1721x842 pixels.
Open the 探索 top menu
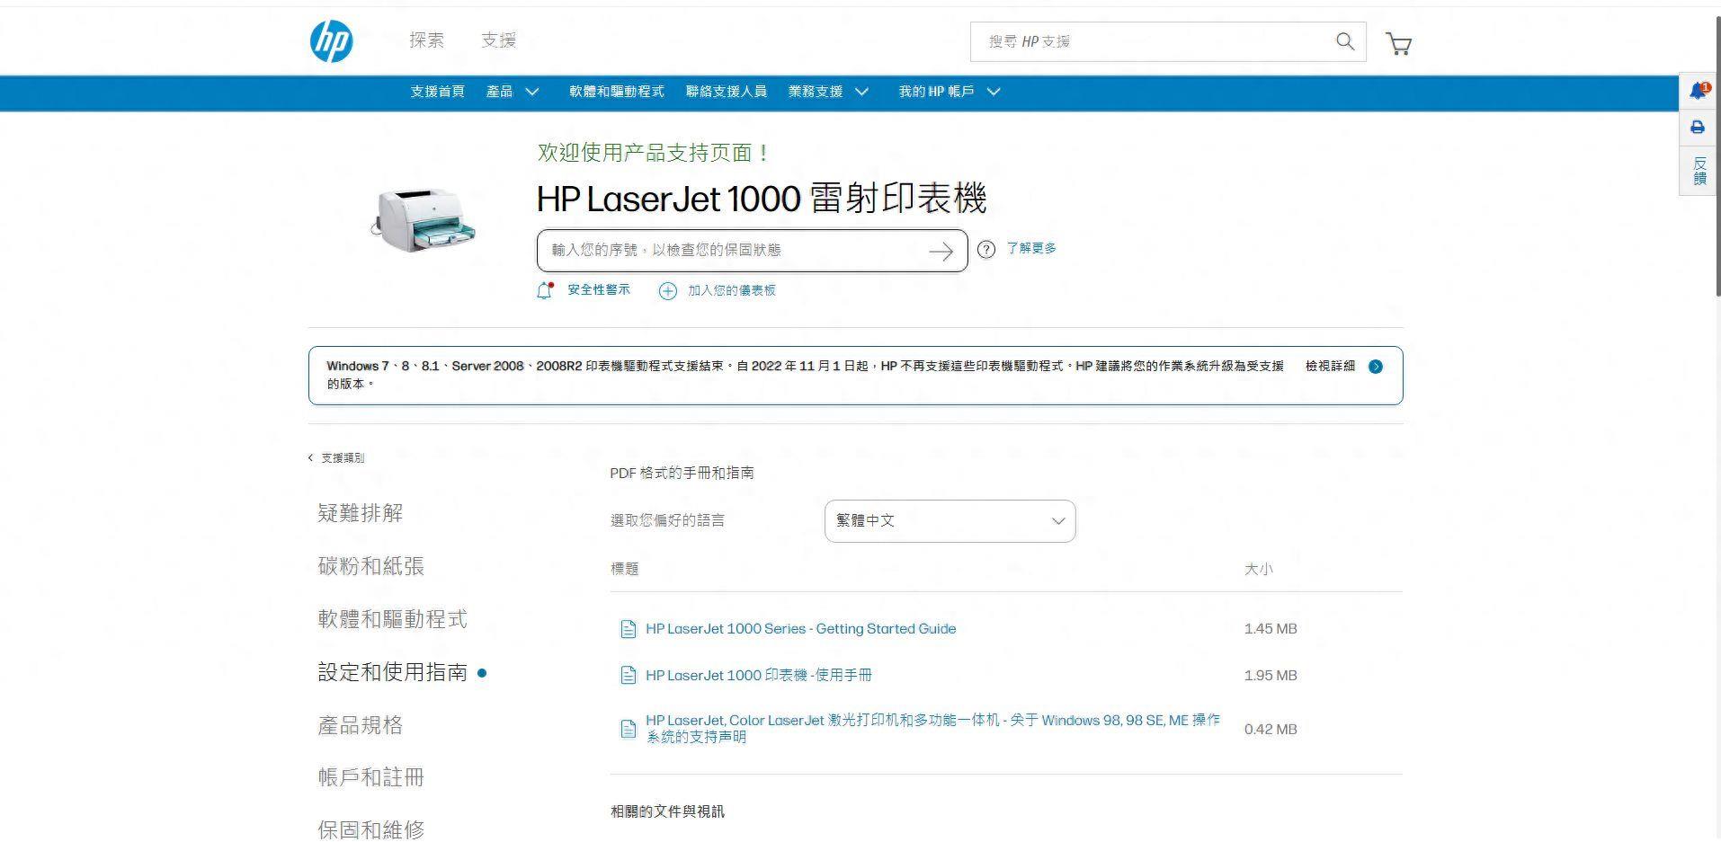point(426,40)
